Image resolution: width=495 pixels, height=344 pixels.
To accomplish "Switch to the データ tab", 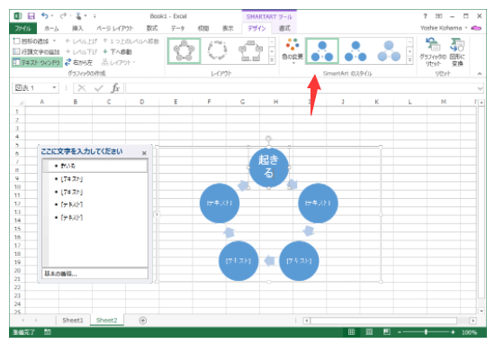I will tap(177, 29).
